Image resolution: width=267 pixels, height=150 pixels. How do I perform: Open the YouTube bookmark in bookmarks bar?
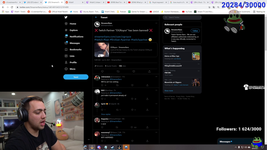click(x=187, y=12)
